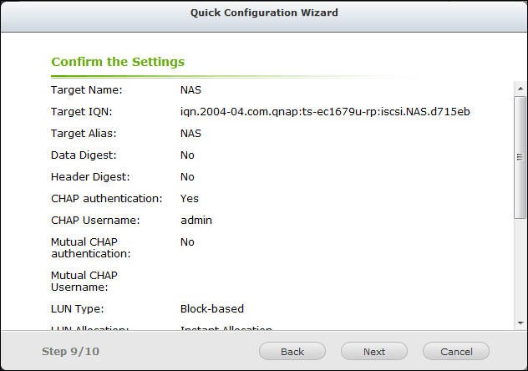Click the Mutual CHAP authentication label
This screenshot has height=371, width=528.
coord(90,247)
